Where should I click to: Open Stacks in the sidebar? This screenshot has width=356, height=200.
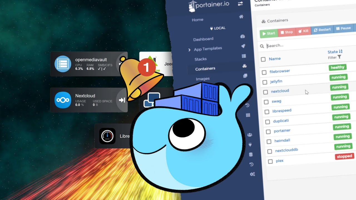[x=201, y=59]
